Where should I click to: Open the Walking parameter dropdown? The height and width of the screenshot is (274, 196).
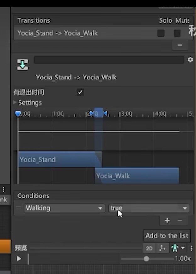(64, 208)
